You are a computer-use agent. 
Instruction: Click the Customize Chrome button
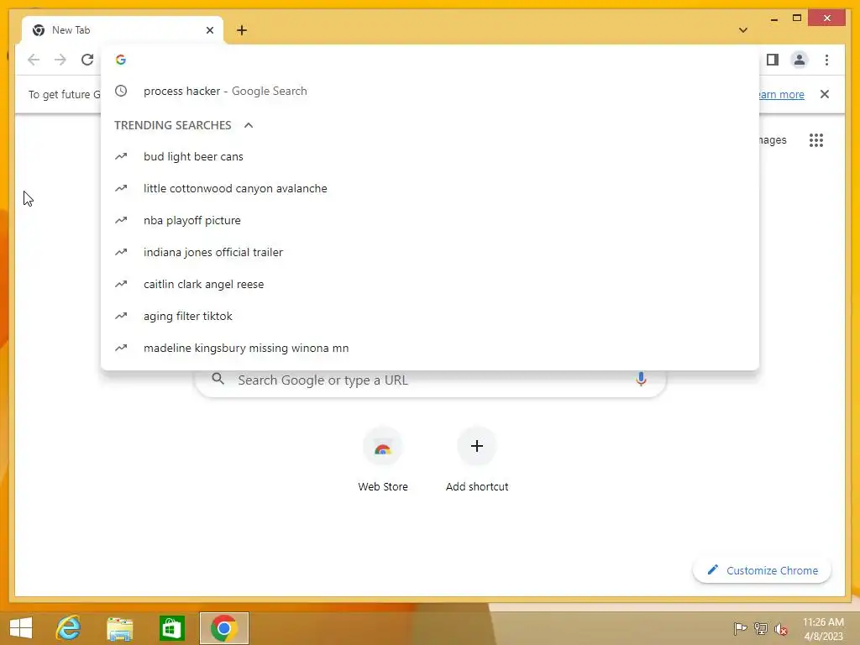[762, 570]
